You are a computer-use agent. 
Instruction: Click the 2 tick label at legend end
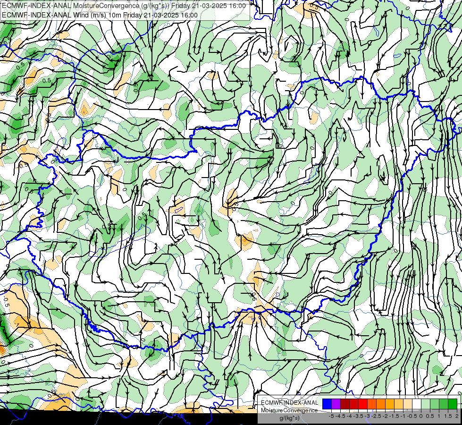pyautogui.click(x=457, y=416)
